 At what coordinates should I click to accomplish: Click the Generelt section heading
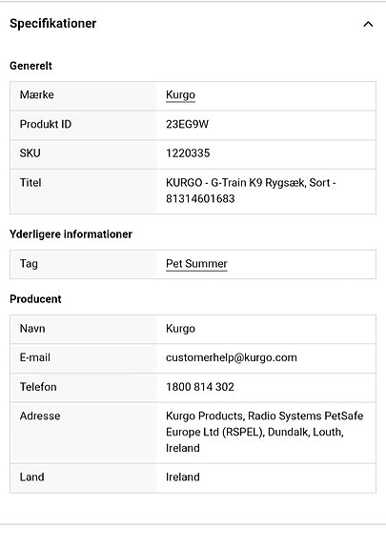click(30, 66)
